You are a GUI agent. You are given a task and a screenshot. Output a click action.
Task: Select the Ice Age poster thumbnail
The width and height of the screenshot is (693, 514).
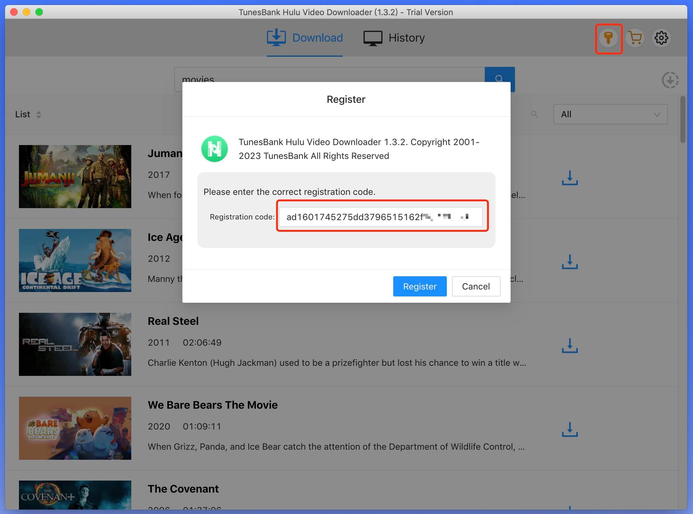[75, 260]
